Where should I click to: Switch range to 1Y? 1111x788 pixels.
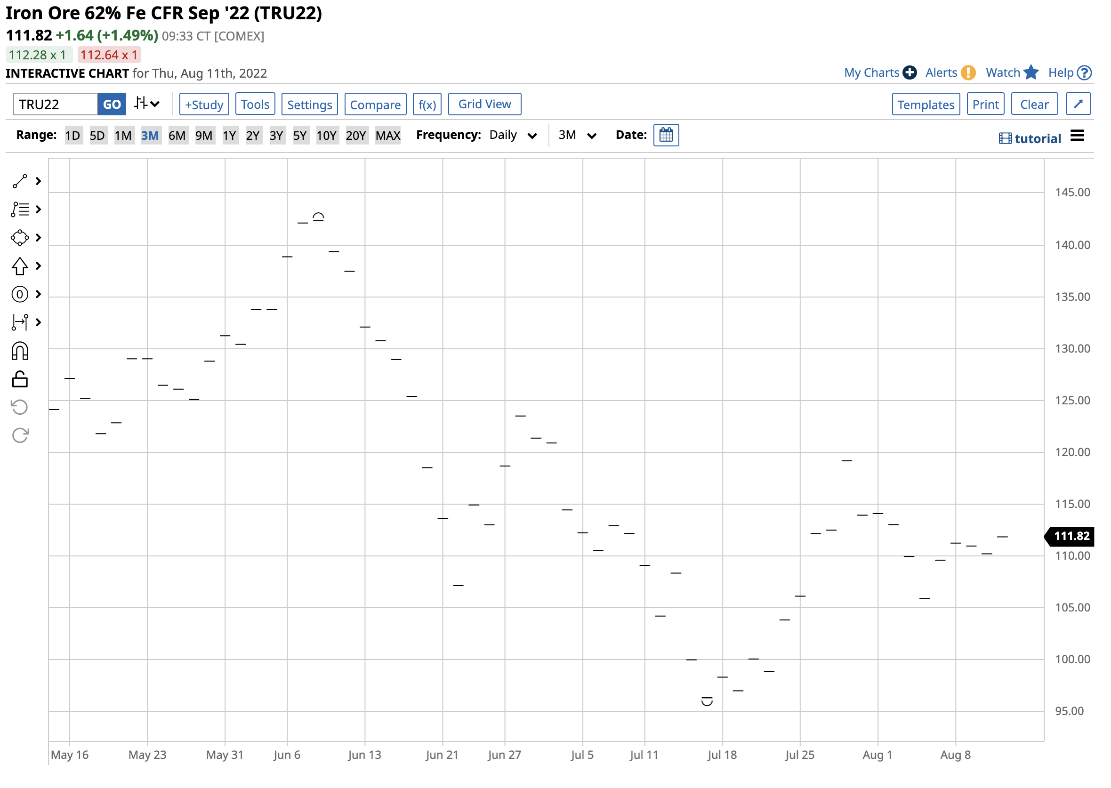[x=229, y=136]
